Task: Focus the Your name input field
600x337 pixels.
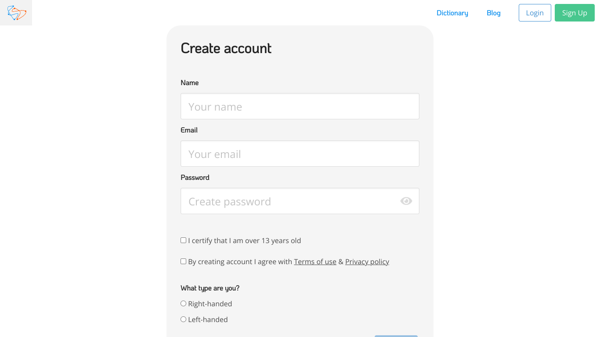Action: [x=300, y=106]
